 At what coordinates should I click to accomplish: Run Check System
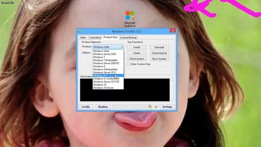tap(137, 59)
